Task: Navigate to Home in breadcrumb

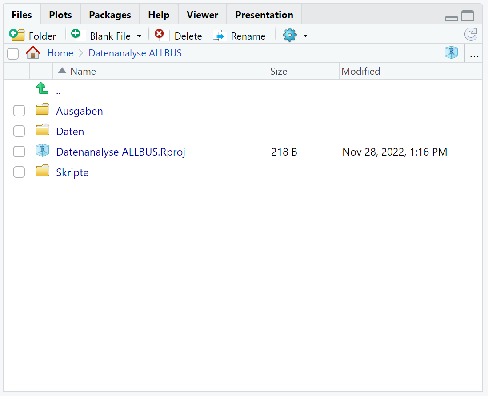Action: (60, 53)
